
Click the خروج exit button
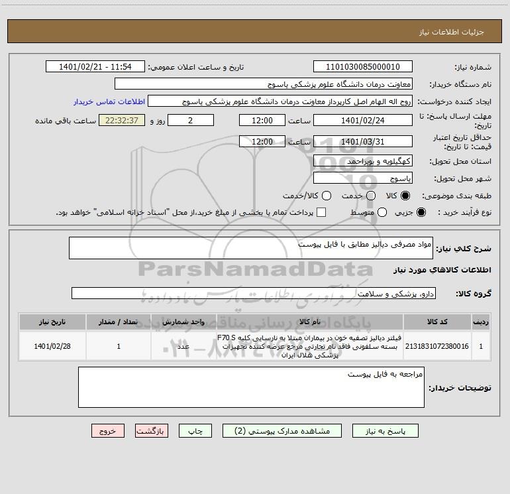tap(108, 431)
